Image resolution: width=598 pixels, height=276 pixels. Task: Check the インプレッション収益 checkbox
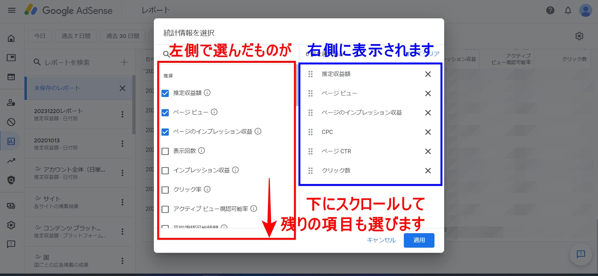[x=165, y=171]
